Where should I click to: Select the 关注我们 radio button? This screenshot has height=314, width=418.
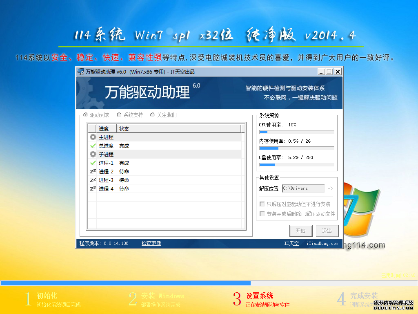(153, 115)
